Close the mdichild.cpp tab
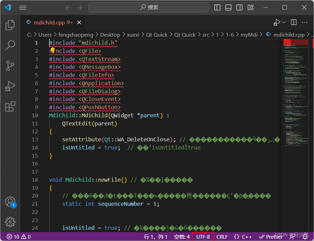The image size is (314, 241). click(79, 22)
